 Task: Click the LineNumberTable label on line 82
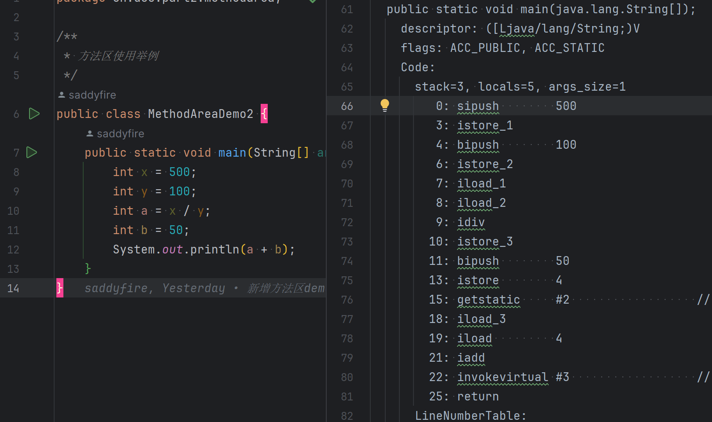click(470, 415)
